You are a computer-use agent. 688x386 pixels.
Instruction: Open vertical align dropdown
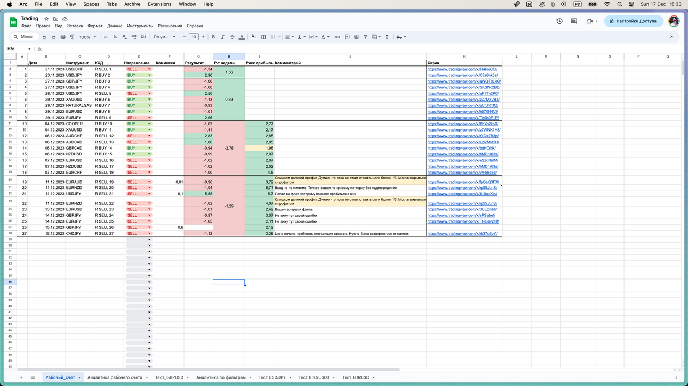point(301,37)
